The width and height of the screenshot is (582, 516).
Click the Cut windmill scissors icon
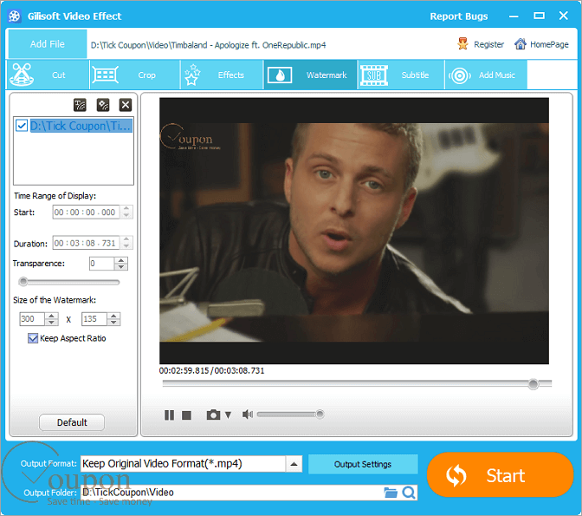point(22,75)
